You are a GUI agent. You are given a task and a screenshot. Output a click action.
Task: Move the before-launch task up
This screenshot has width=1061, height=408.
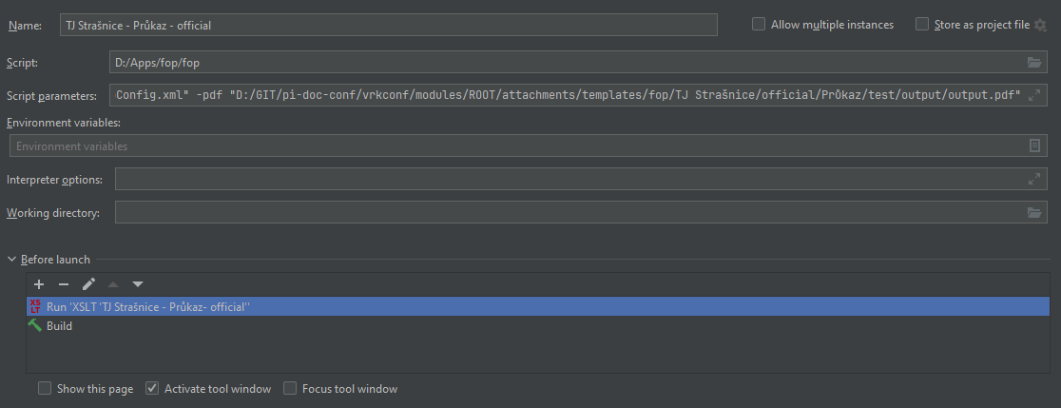[113, 284]
